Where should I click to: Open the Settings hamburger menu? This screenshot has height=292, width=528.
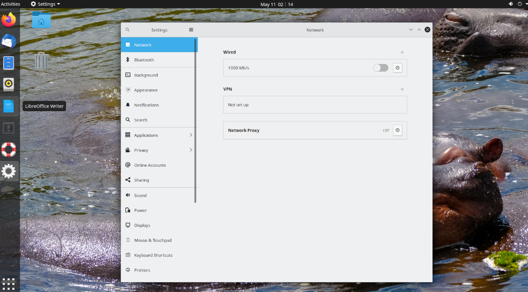191,30
